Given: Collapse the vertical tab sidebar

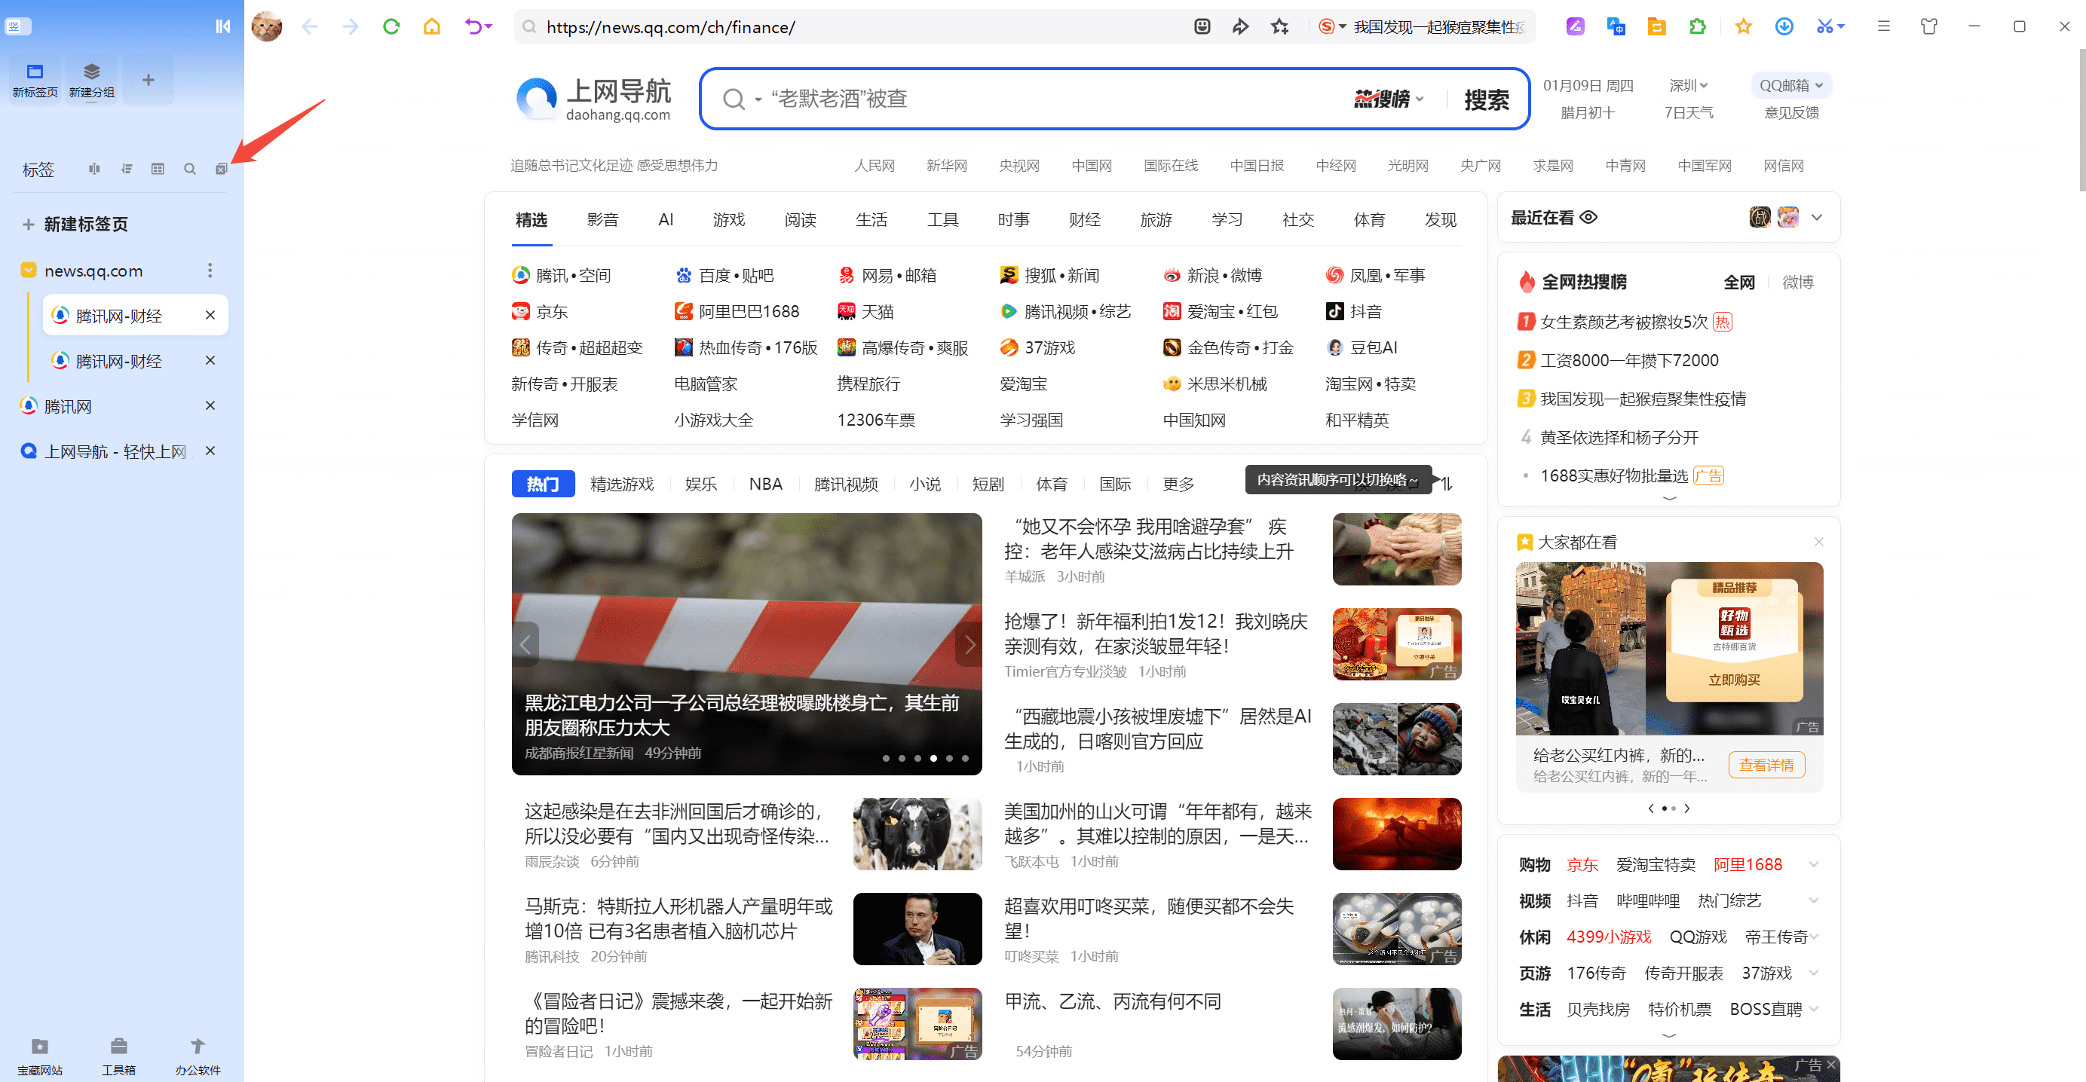Looking at the screenshot, I should coord(222,26).
